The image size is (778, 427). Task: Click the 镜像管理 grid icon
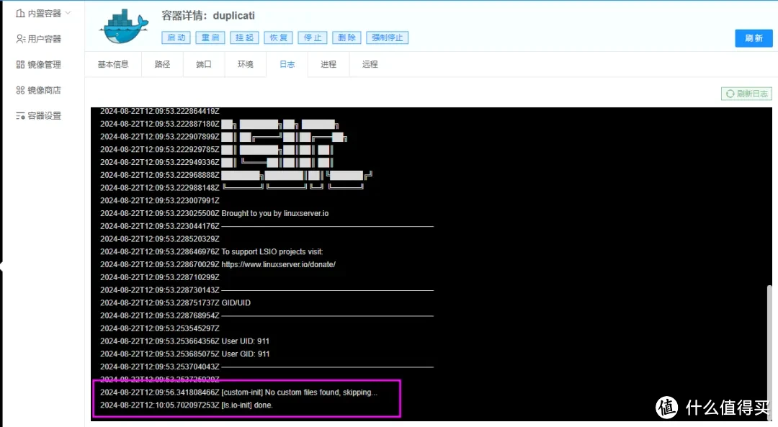point(20,65)
